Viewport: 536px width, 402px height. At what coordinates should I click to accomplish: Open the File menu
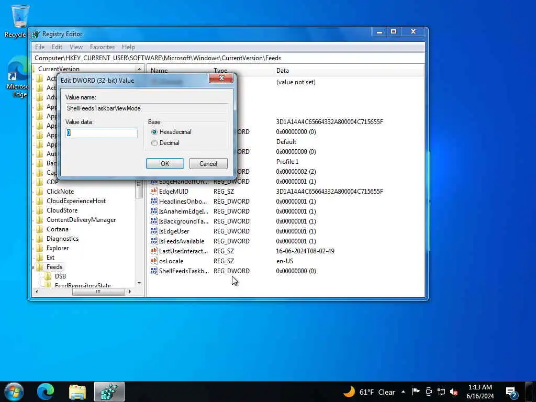click(x=40, y=47)
